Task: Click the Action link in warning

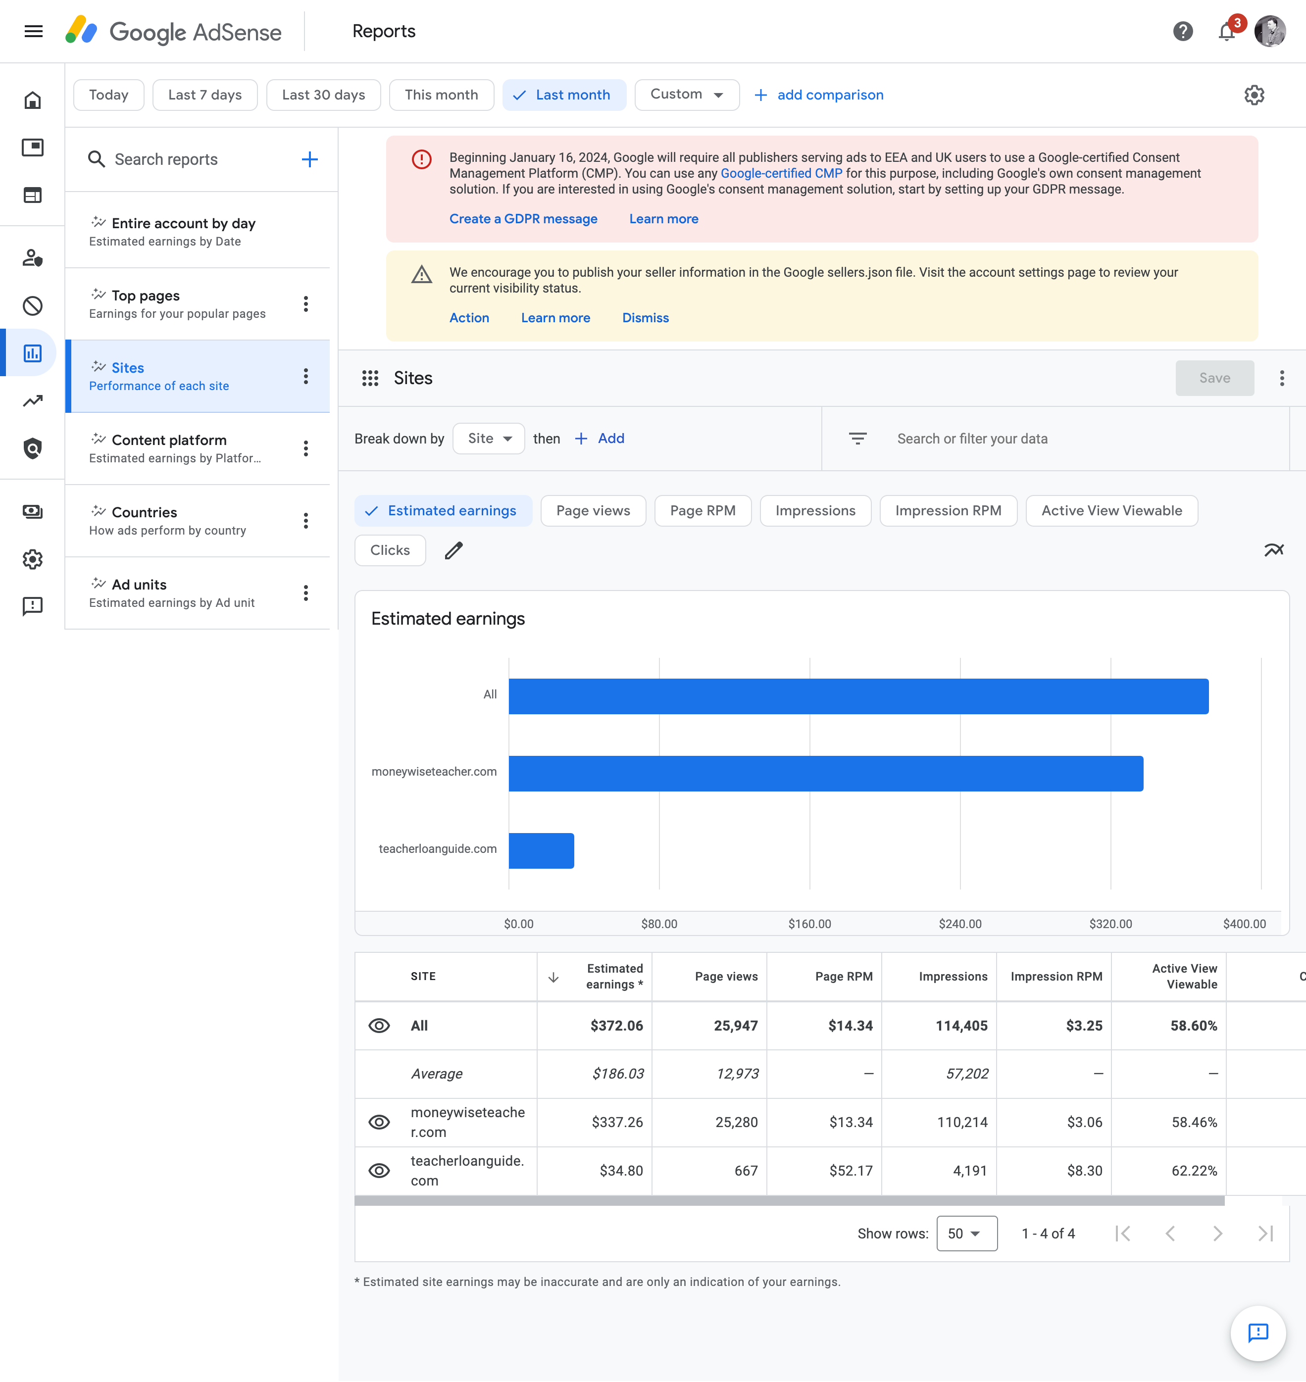Action: pyautogui.click(x=469, y=318)
